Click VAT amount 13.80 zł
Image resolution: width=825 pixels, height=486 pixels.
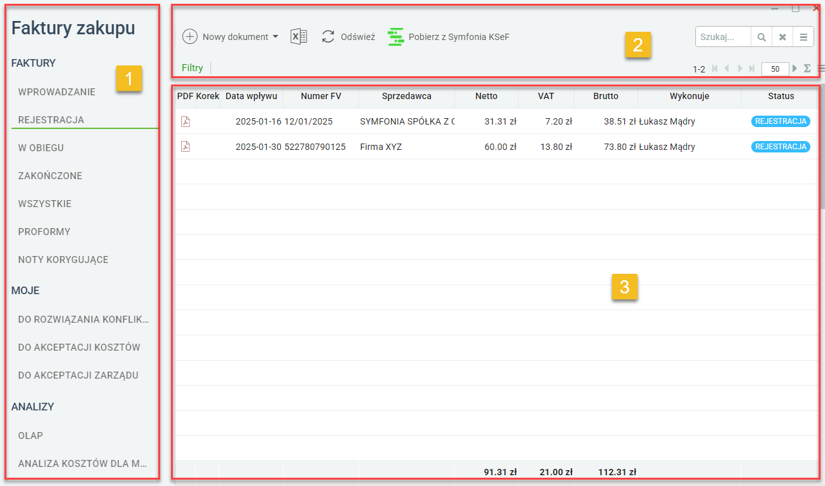556,147
